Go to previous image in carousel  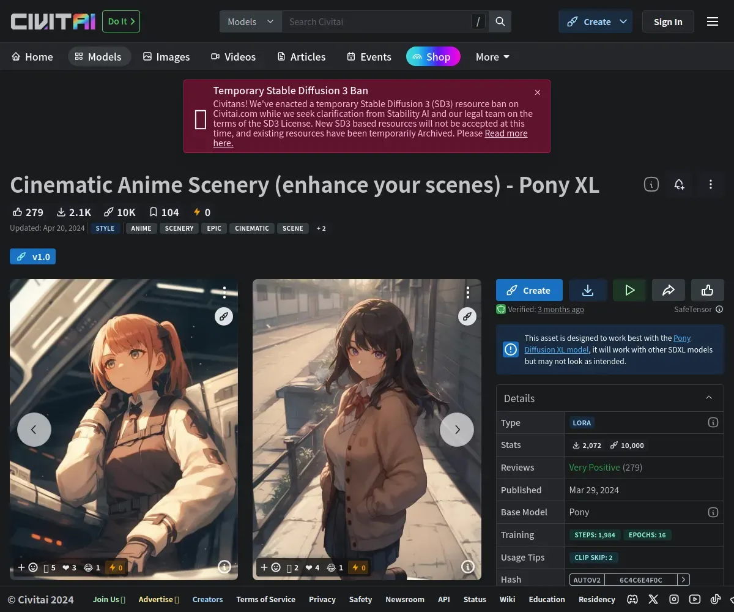(34, 430)
